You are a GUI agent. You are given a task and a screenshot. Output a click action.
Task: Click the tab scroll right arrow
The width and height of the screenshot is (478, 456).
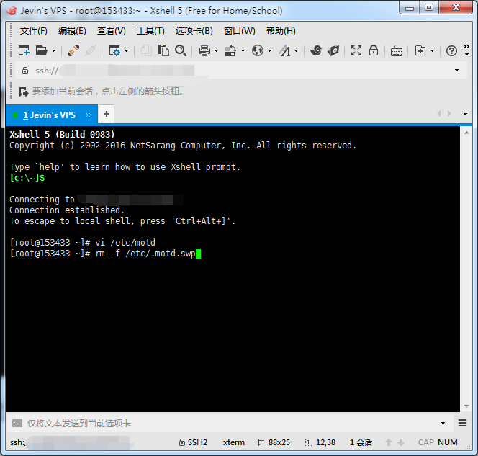[449, 114]
